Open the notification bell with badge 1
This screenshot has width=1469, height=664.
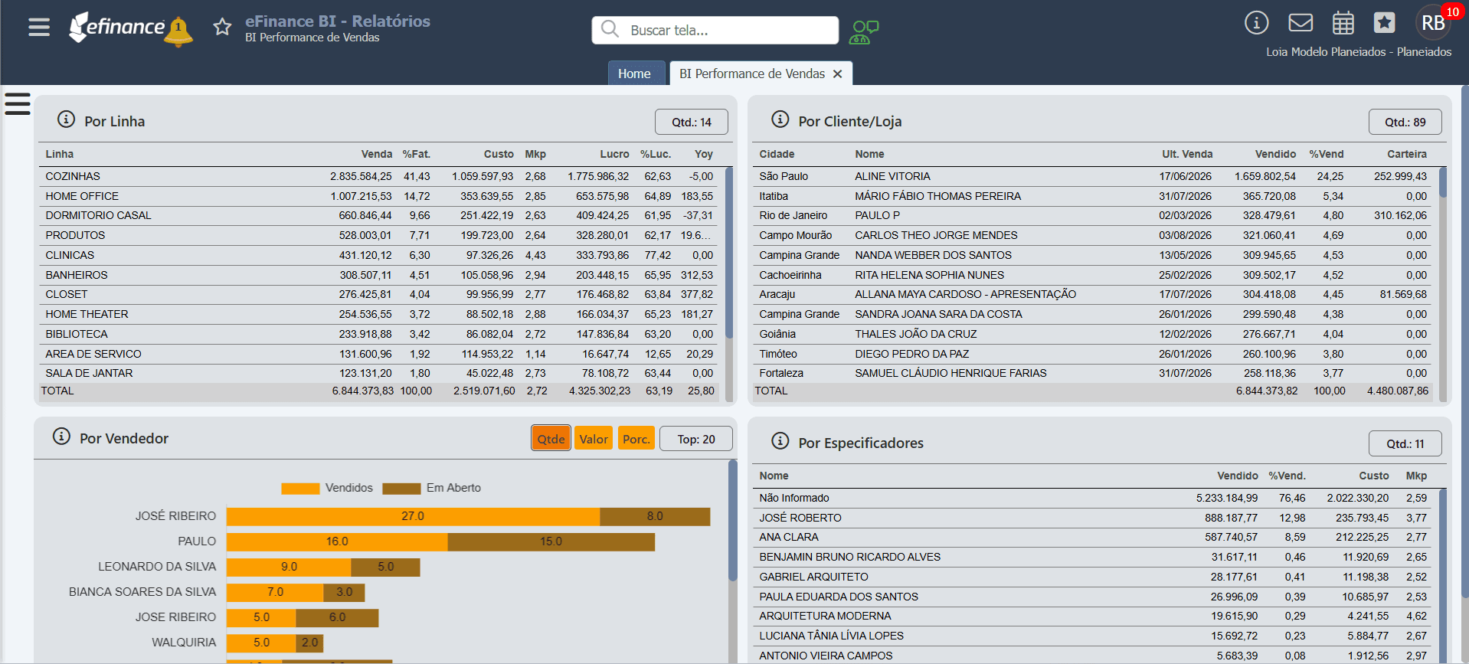[x=178, y=31]
